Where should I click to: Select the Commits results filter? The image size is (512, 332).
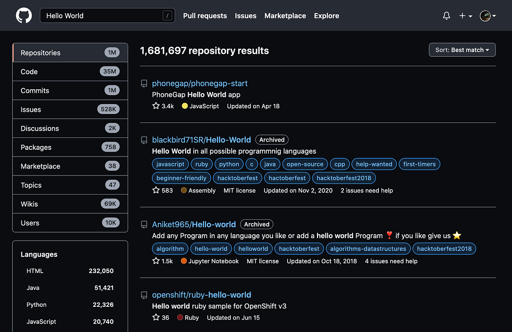(x=70, y=90)
